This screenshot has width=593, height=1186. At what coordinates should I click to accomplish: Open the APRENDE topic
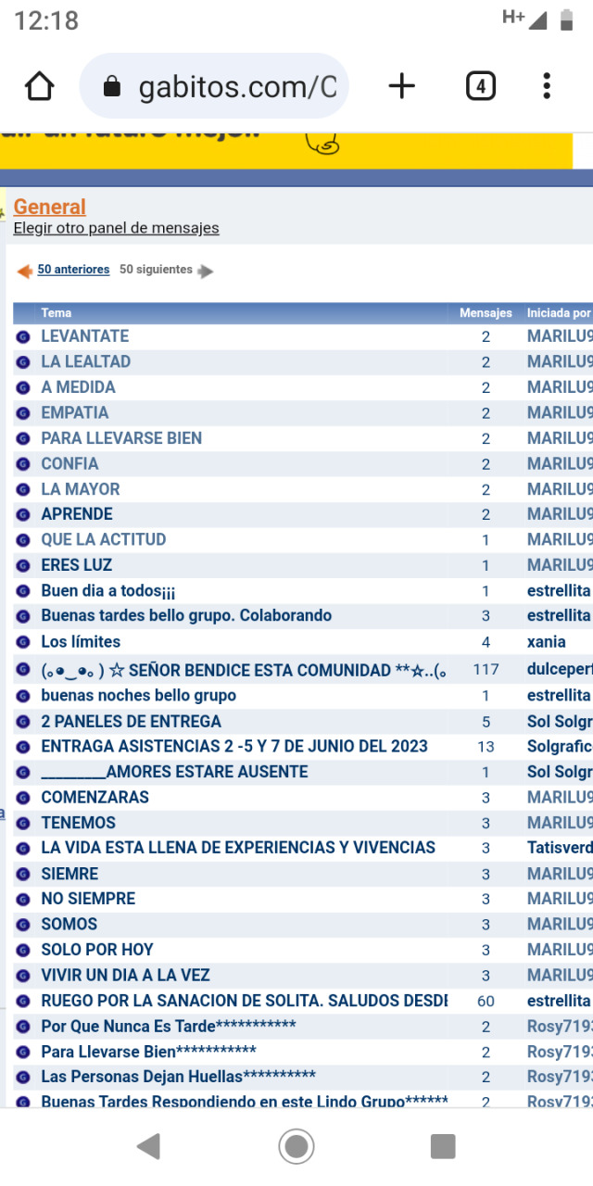pos(77,514)
